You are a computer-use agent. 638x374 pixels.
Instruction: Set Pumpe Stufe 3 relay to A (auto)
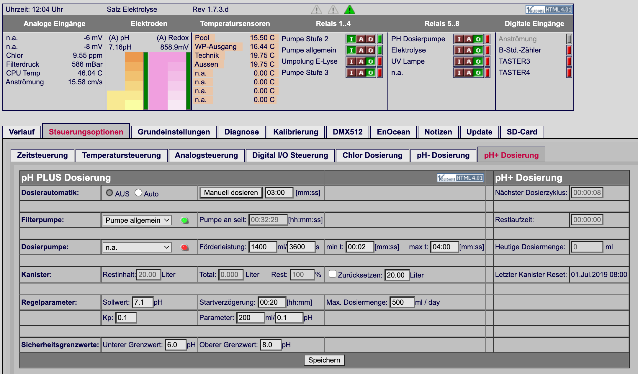pos(361,73)
